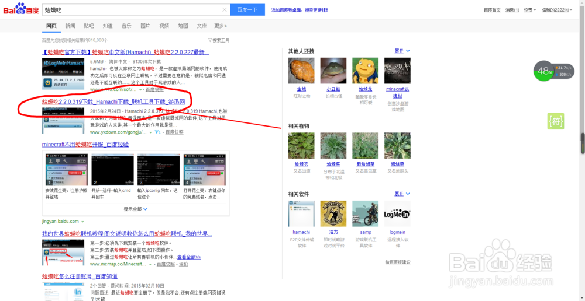The image size is (585, 301).
Task: Open 蛤蟆吃官方下载 first result link
Action: point(125,52)
